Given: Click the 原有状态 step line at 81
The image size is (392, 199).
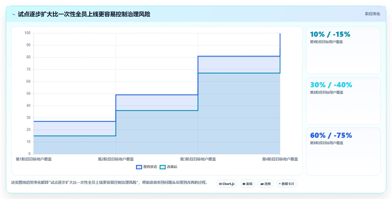Looking at the screenshot, I should point(239,56).
